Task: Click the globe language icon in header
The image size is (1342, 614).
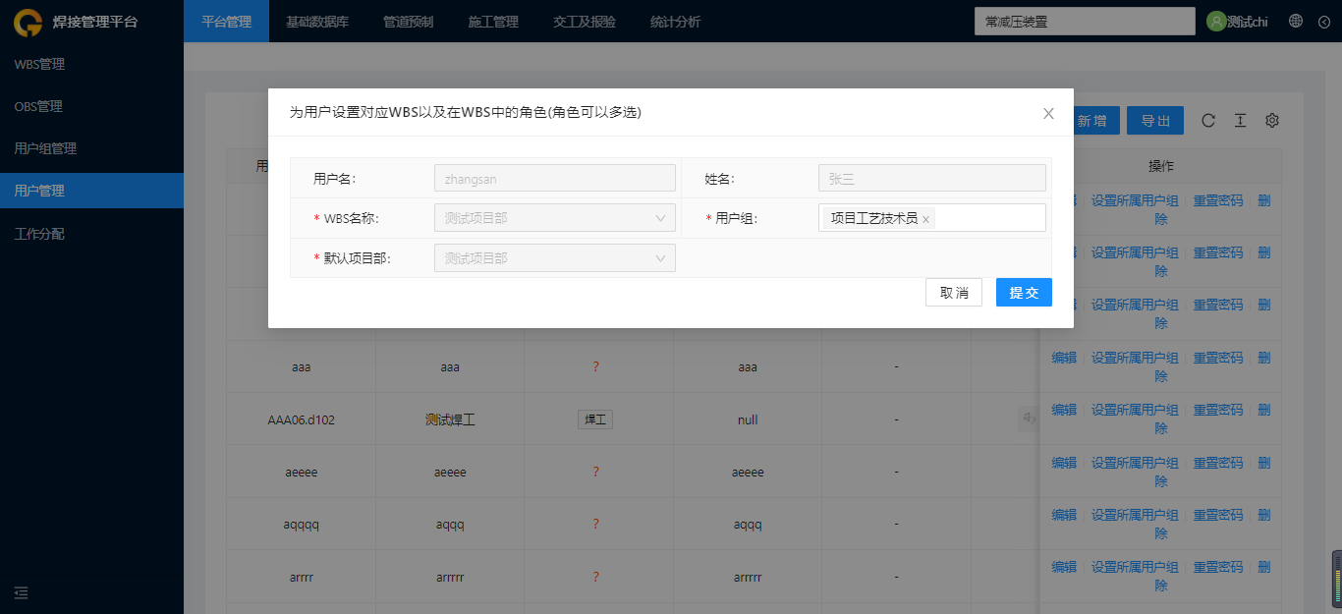Action: 1296,21
